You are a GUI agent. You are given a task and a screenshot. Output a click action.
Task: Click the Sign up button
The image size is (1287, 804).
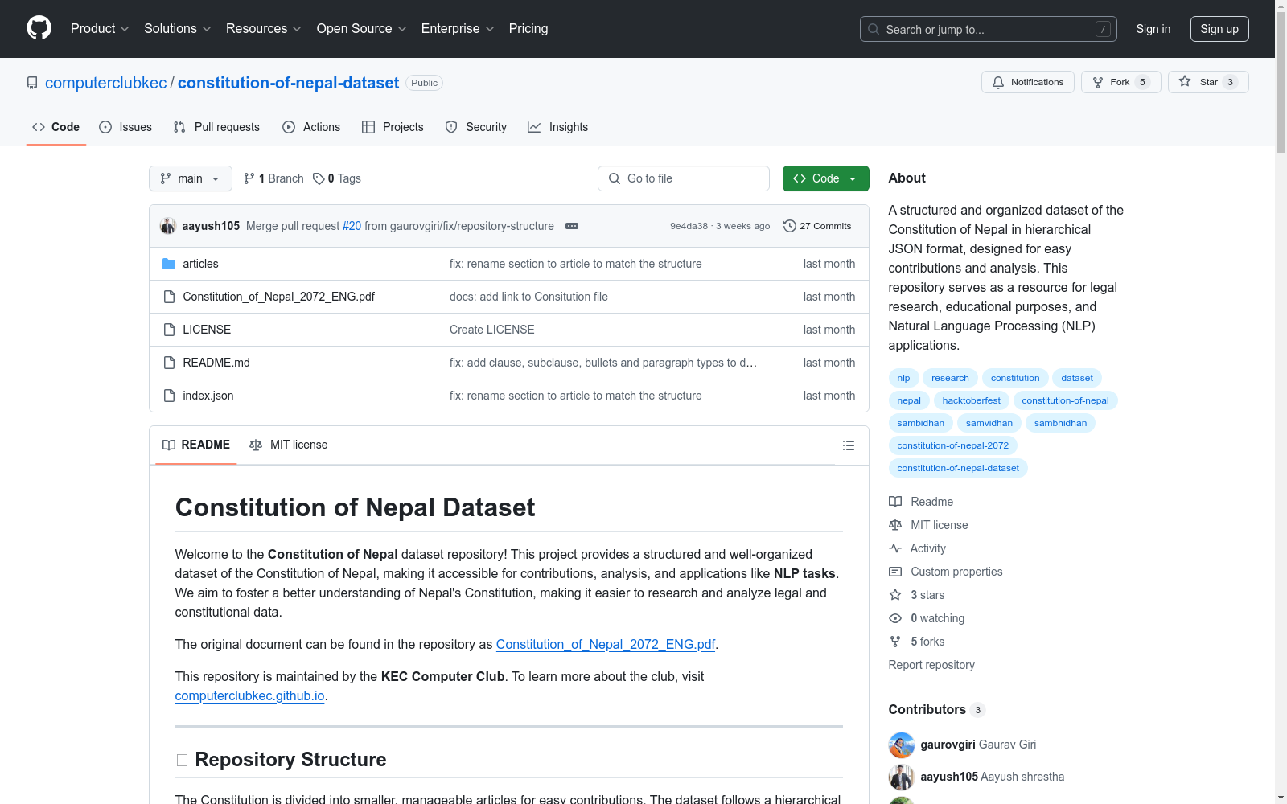pyautogui.click(x=1219, y=29)
